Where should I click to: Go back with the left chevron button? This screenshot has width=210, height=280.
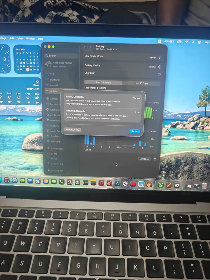pos(85,47)
